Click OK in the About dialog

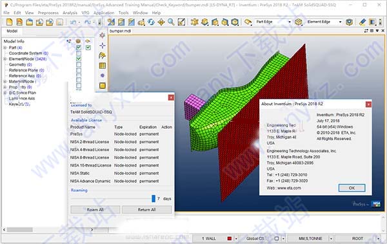click(352, 188)
